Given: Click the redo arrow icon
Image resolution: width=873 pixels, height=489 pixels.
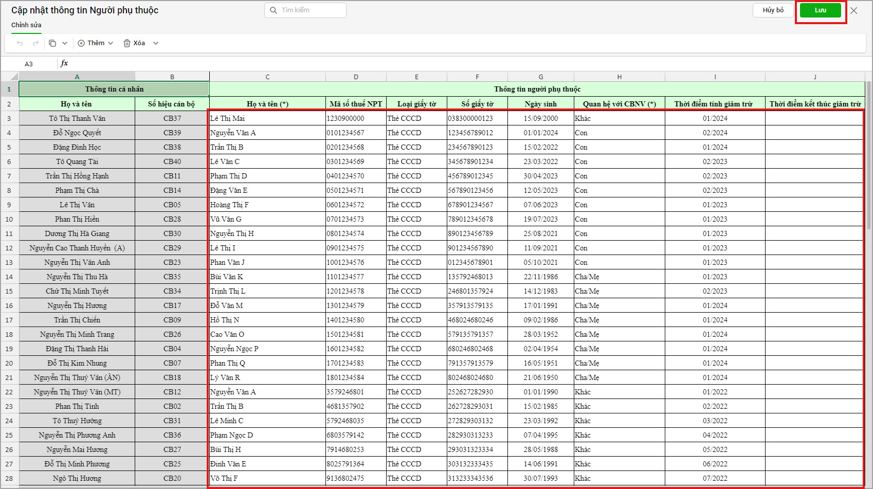Looking at the screenshot, I should click(35, 43).
